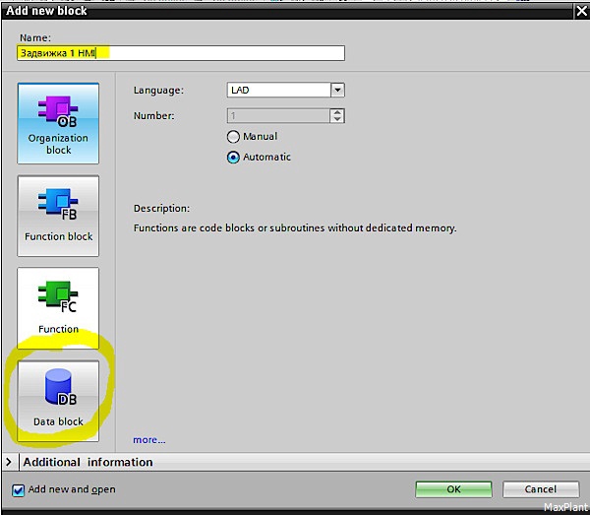Toggle the Add new and open checkbox
The height and width of the screenshot is (515, 590).
[x=18, y=489]
